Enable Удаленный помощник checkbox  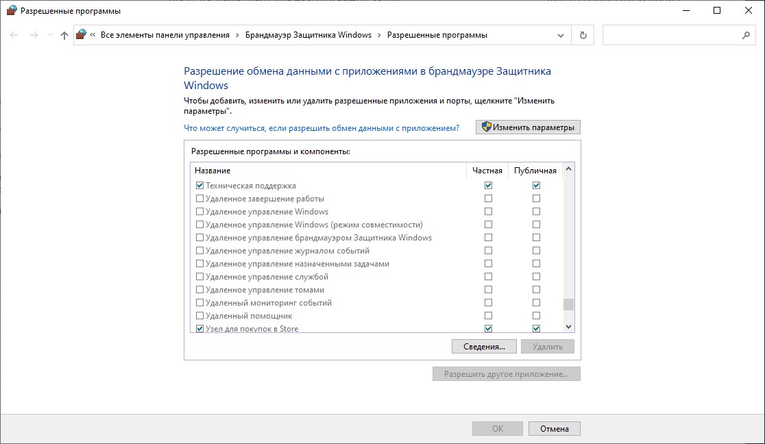(x=200, y=316)
